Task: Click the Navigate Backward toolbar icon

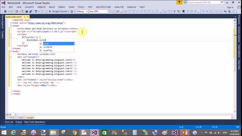Action: (x=5, y=11)
